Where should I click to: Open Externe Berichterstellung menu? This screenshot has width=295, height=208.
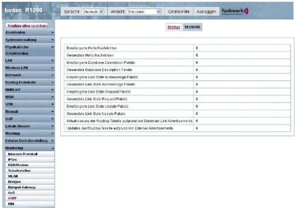point(28,141)
